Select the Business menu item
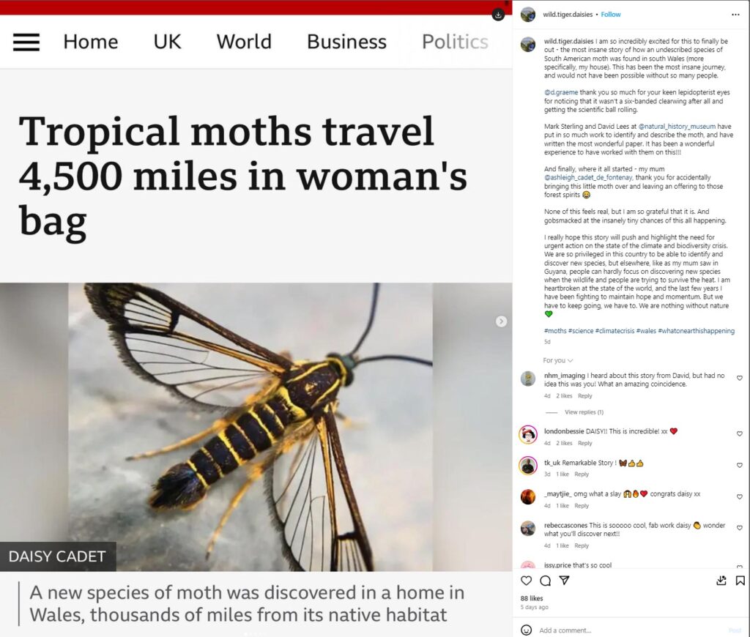The height and width of the screenshot is (637, 750). (346, 42)
